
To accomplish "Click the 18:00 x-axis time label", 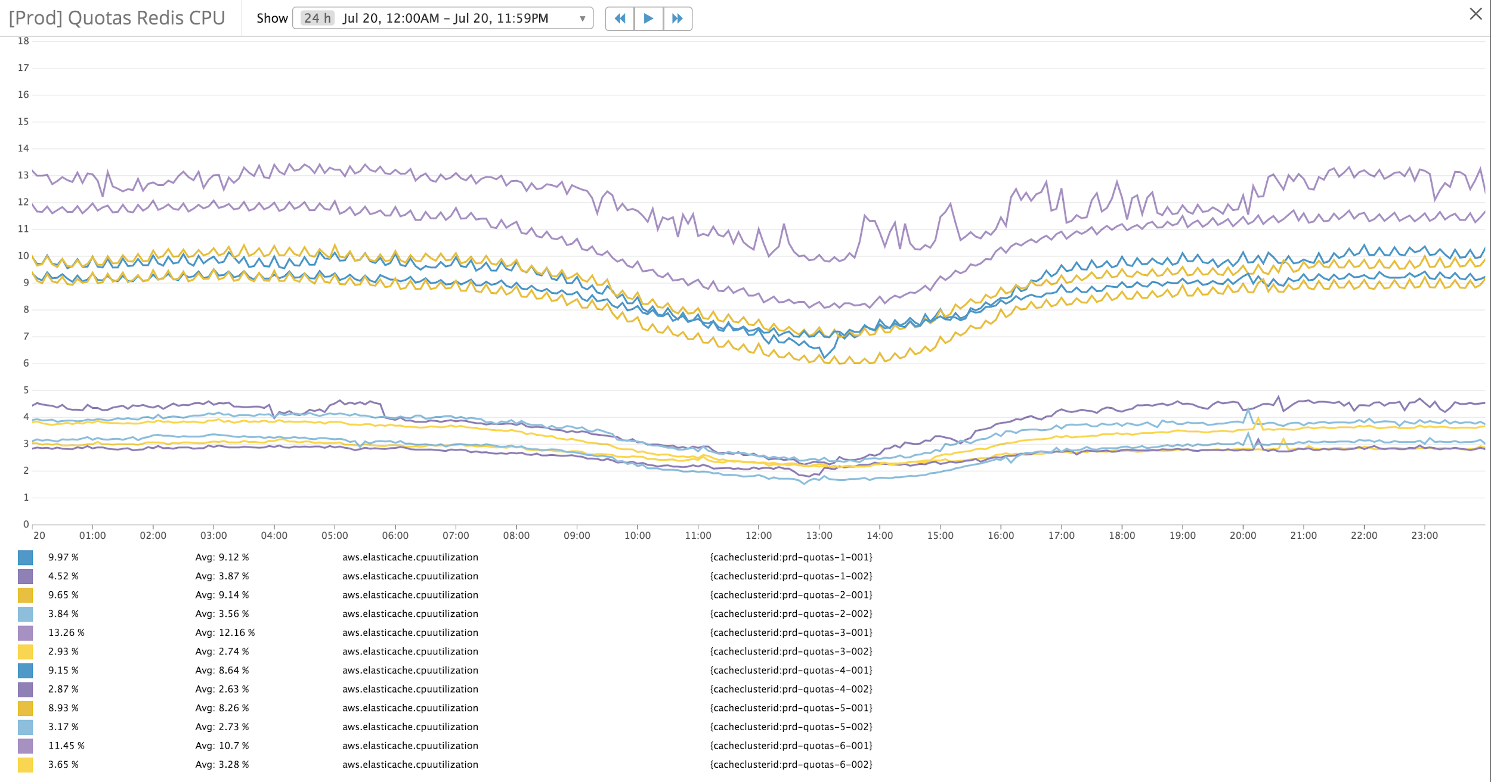I will click(1122, 536).
